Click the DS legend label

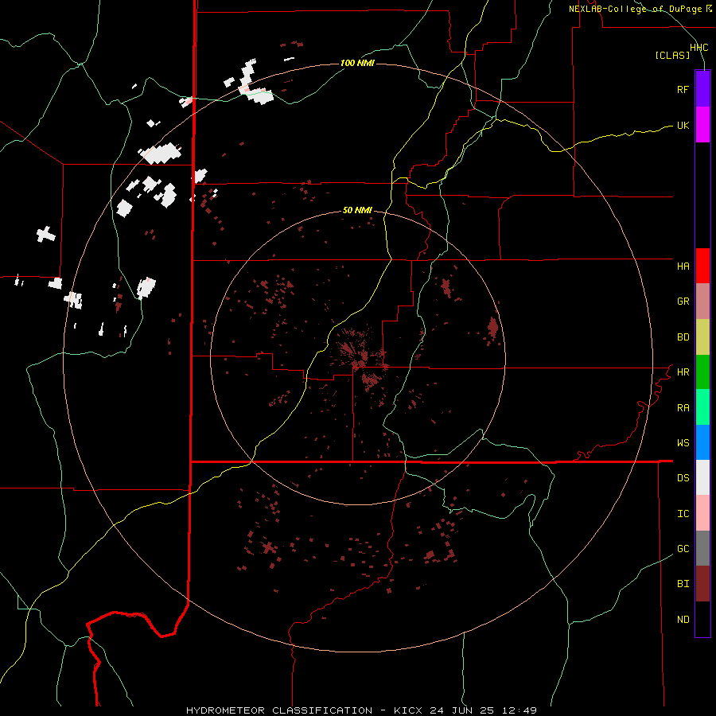click(683, 478)
